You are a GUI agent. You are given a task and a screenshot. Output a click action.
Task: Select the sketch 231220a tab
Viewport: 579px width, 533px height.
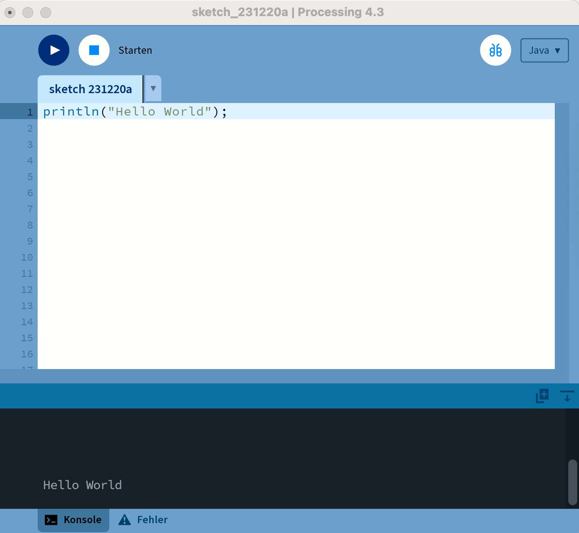(x=90, y=89)
